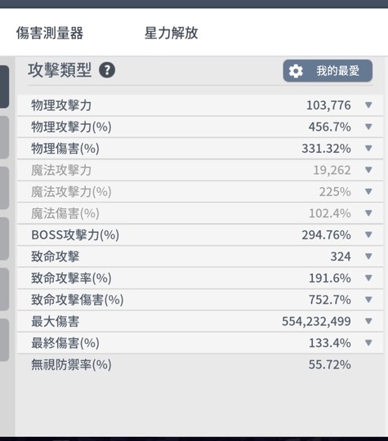388x441 pixels.
Task: Expand the 致命攻擊傷害(%) row arrow
Action: [x=368, y=300]
